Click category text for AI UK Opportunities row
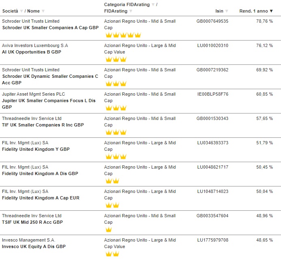 140,49
